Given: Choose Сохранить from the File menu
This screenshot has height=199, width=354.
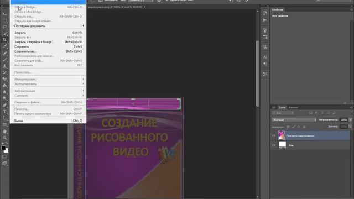Looking at the screenshot, I should pyautogui.click(x=48, y=46).
